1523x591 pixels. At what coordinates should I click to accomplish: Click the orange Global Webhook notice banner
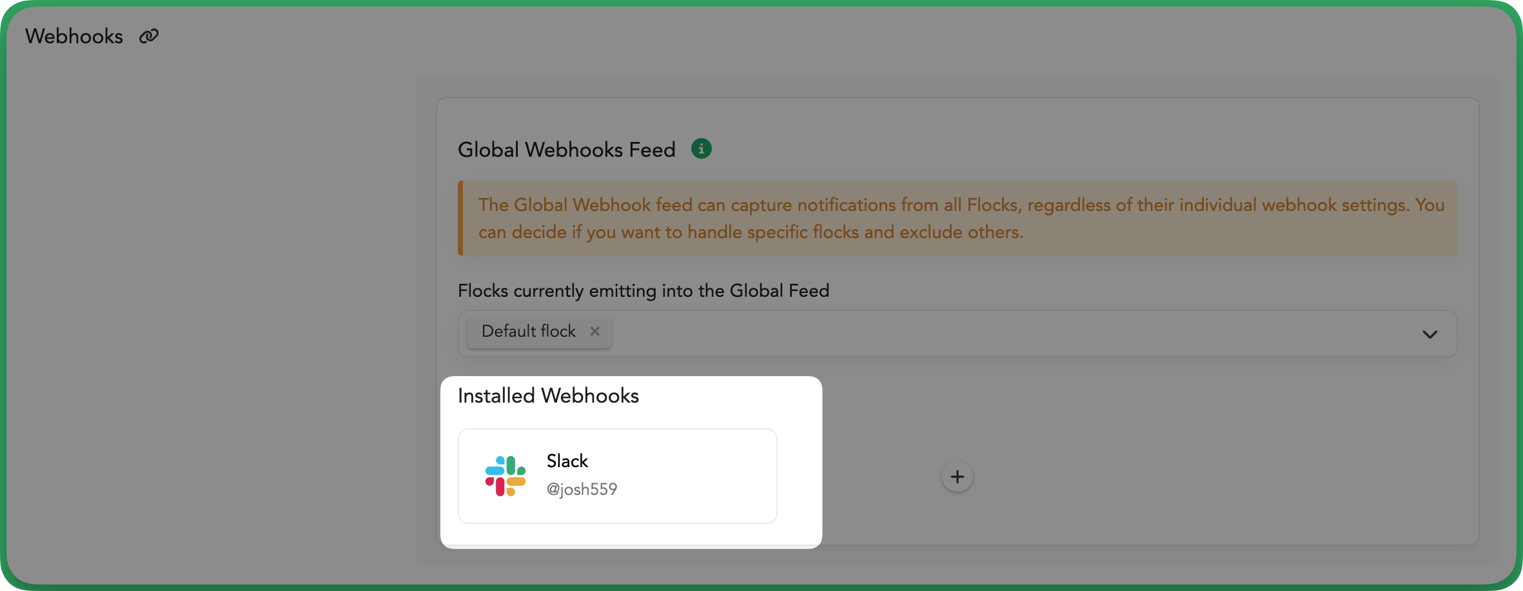(x=958, y=218)
